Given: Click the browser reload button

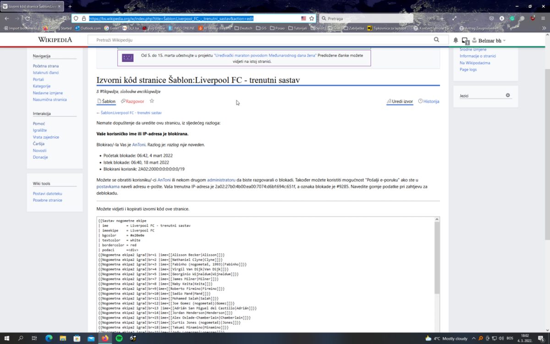Looking at the screenshot, I should click(27, 18).
